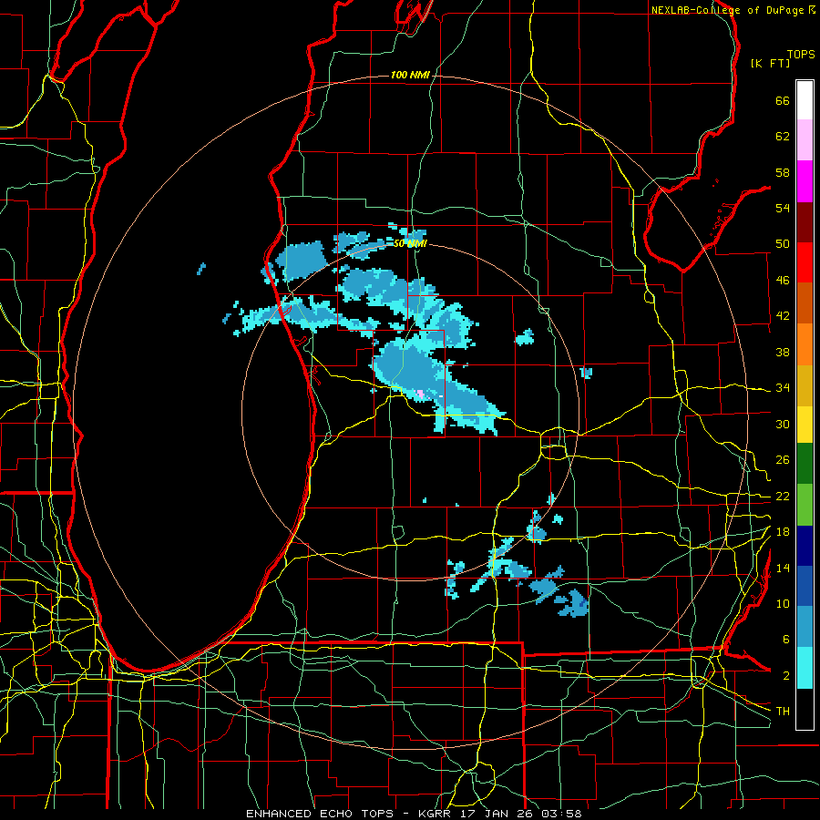Click the "66" legend value
Image resolution: width=820 pixels, height=820 pixels.
point(783,101)
